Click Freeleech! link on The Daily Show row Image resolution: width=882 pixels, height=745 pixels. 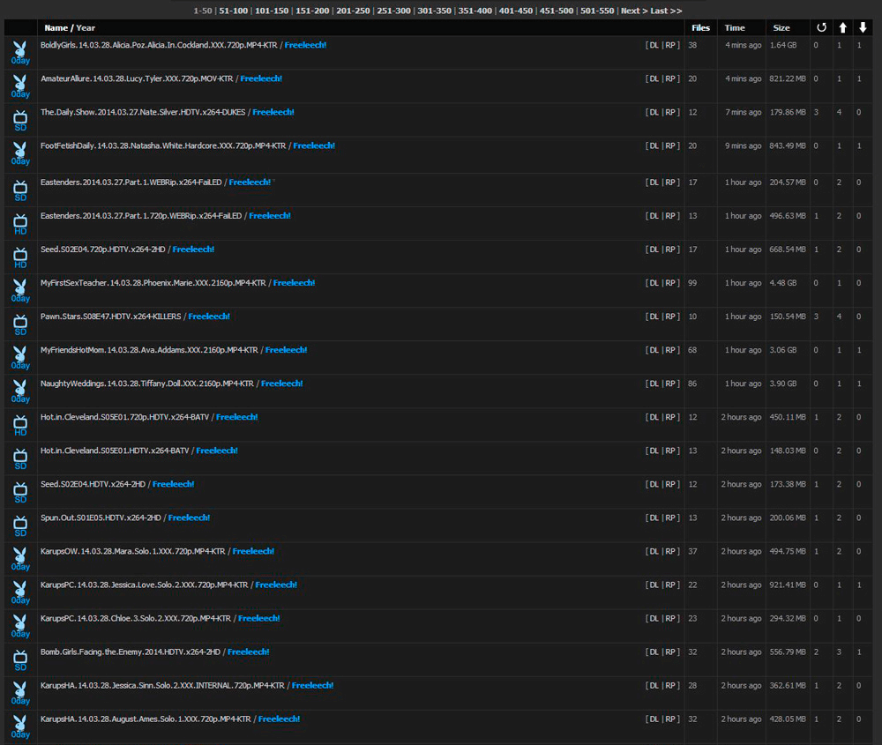coord(273,113)
